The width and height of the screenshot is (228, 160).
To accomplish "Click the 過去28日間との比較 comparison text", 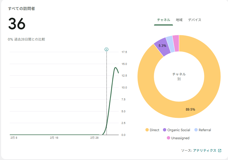I will tap(29, 39).
